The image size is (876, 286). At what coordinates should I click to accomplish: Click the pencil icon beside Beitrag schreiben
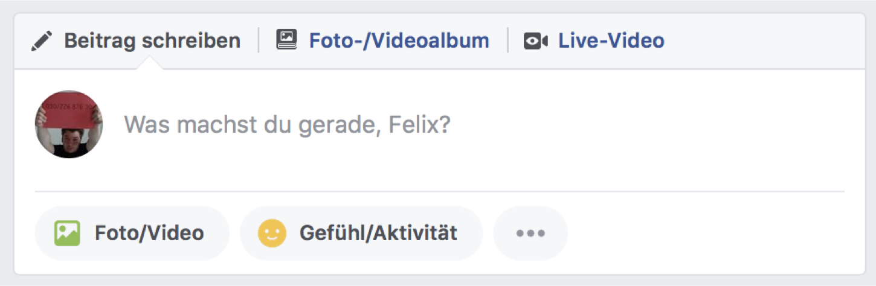(x=42, y=41)
